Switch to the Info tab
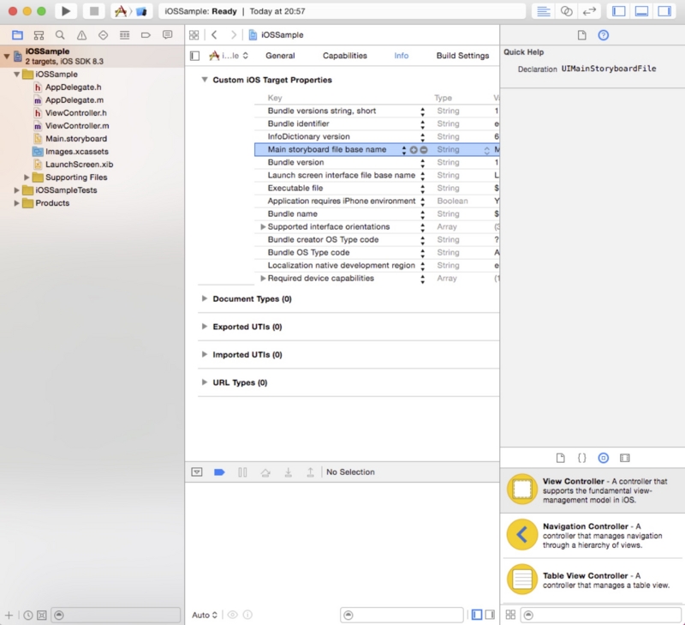The height and width of the screenshot is (625, 685). click(401, 56)
